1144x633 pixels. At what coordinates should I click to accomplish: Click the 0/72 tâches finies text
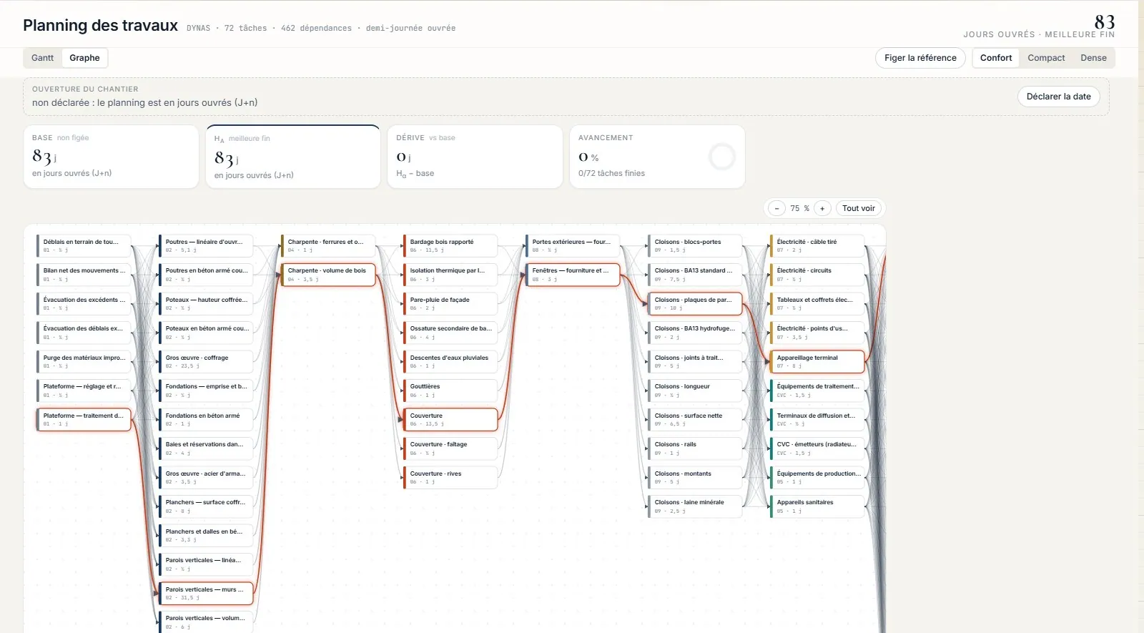coord(611,173)
